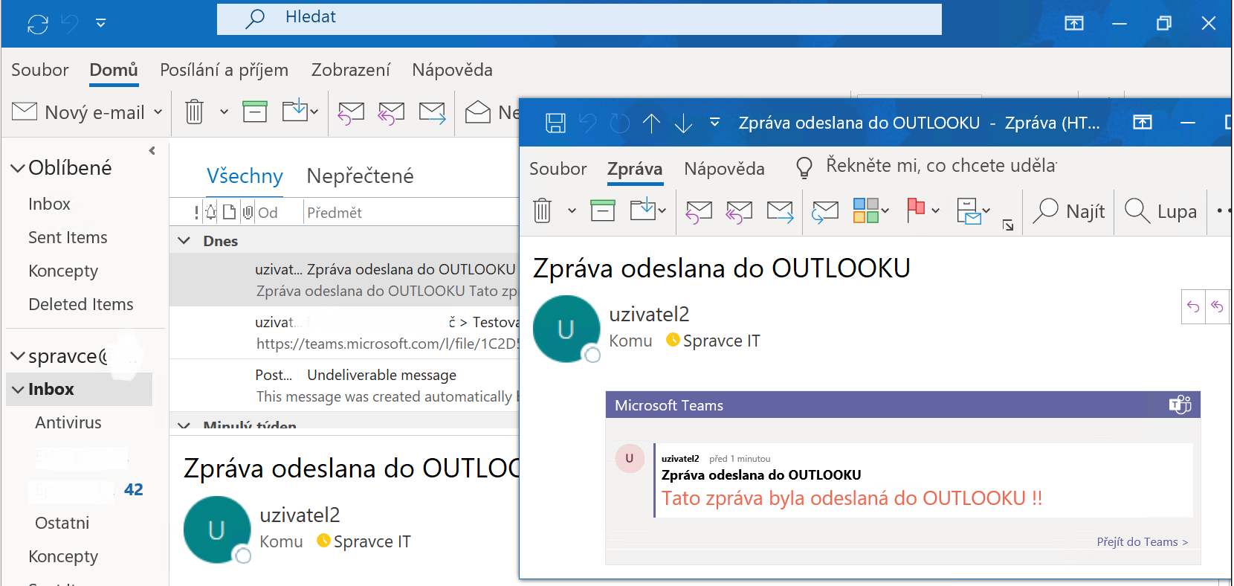
Task: Collapse the folder pane arrow
Action: pyautogui.click(x=152, y=151)
